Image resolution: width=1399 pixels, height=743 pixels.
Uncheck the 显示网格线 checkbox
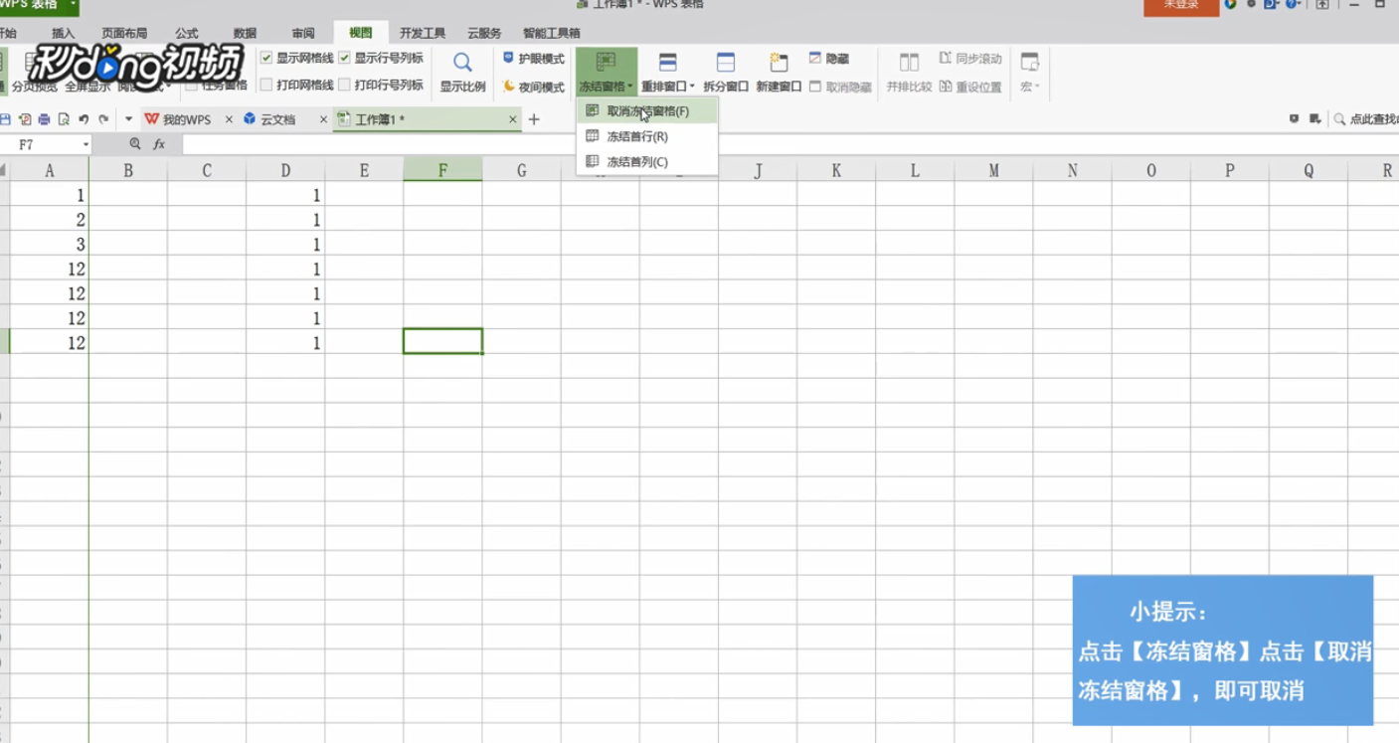pyautogui.click(x=266, y=59)
